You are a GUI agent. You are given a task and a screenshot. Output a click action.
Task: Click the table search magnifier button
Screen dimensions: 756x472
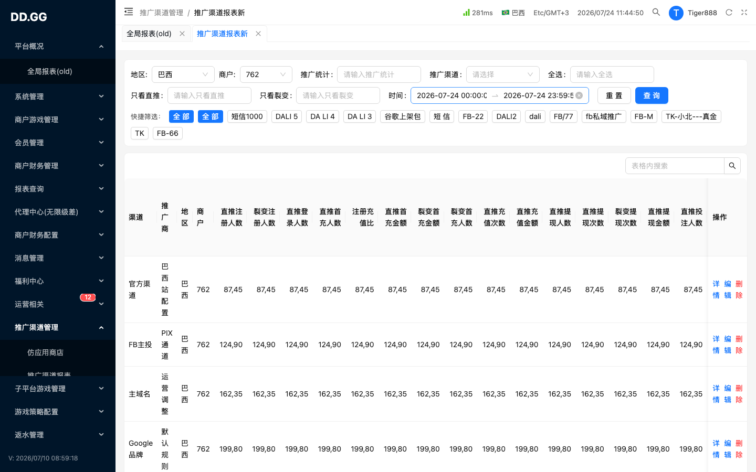[x=732, y=166]
